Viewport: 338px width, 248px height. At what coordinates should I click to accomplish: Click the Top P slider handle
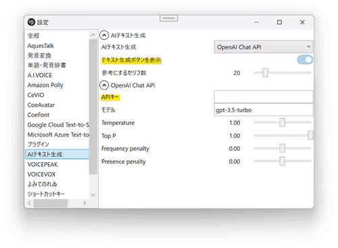(310, 135)
